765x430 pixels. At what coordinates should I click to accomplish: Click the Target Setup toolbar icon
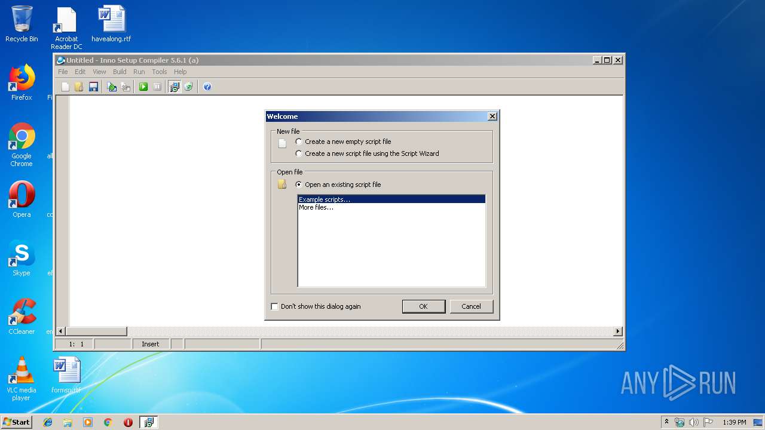175,87
